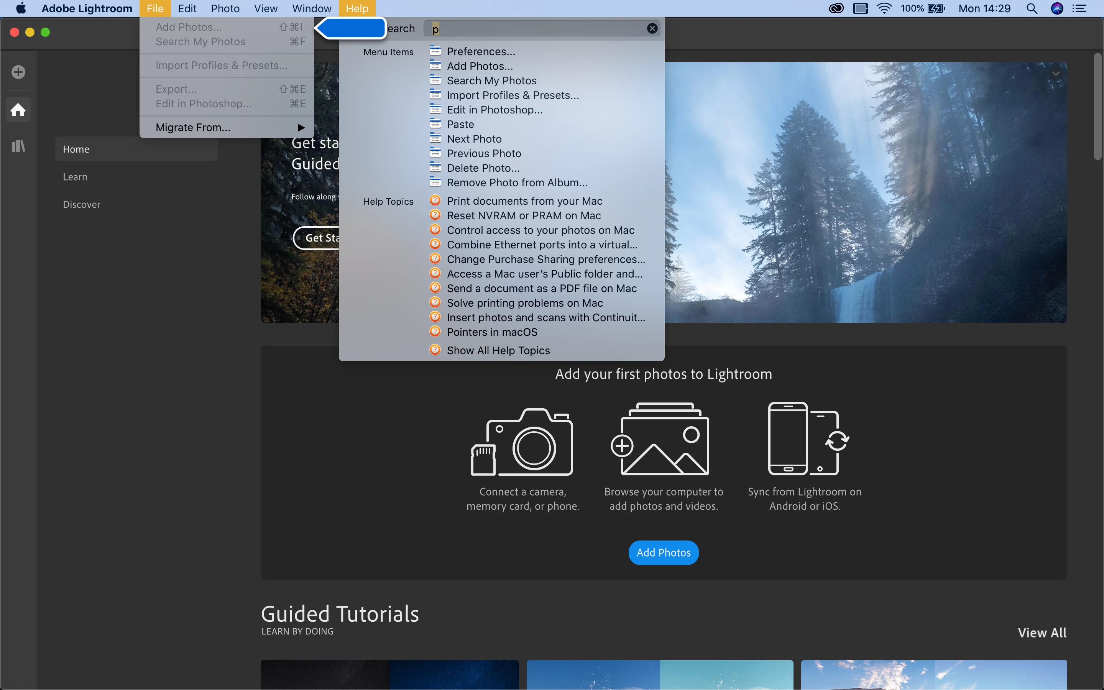Click the Help search input field
The height and width of the screenshot is (690, 1104).
tap(538, 29)
